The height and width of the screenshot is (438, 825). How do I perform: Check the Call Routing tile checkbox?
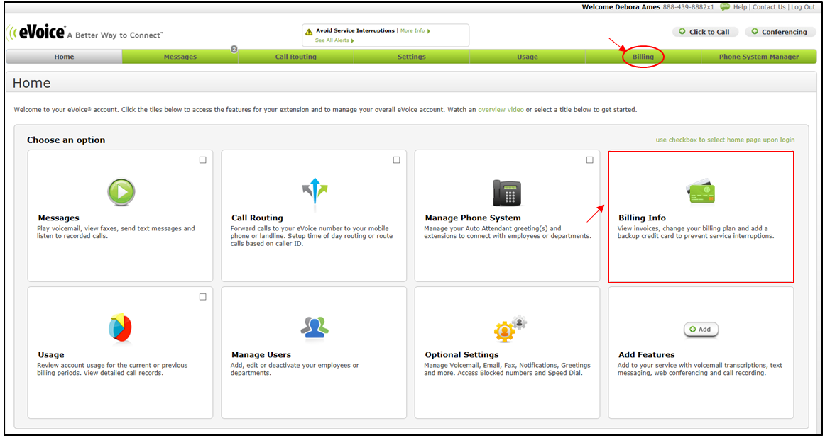[396, 160]
